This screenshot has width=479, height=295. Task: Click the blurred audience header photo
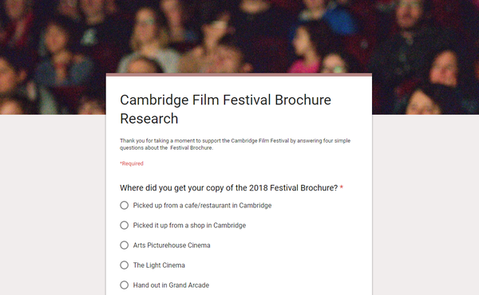tap(239, 37)
